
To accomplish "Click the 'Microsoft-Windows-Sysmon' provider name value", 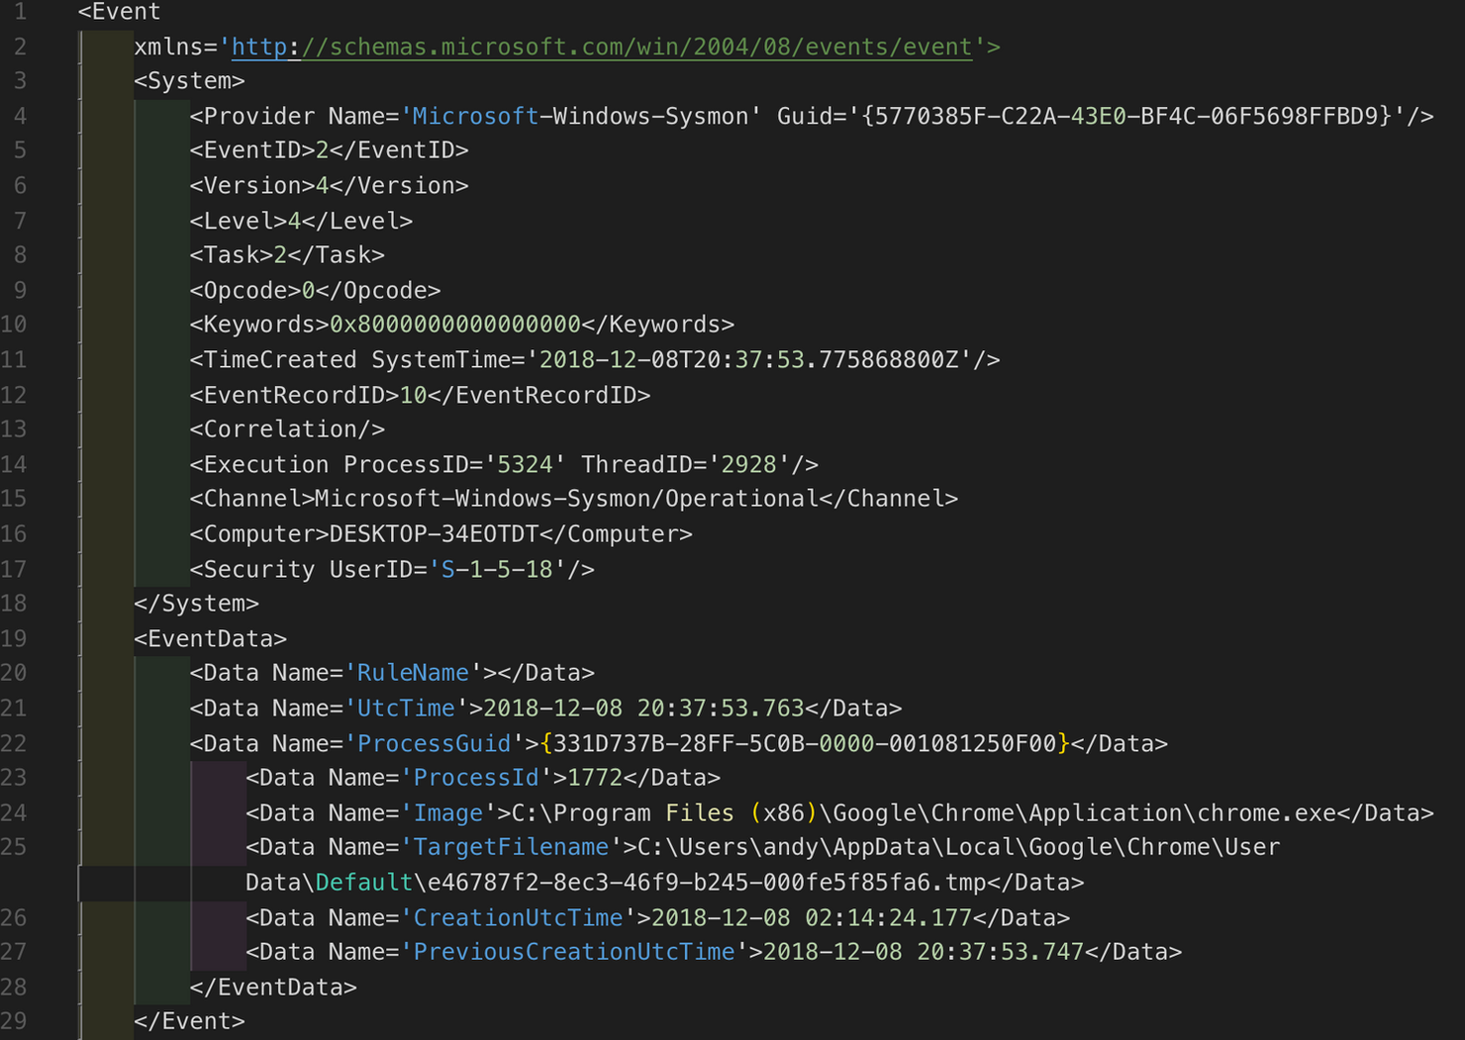I will pyautogui.click(x=580, y=116).
